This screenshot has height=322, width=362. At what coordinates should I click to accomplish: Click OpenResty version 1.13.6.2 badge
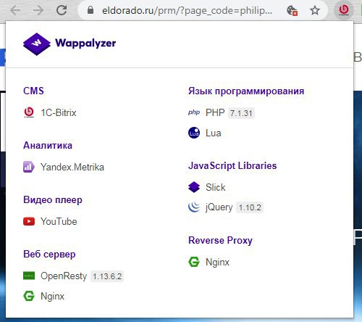pos(107,276)
